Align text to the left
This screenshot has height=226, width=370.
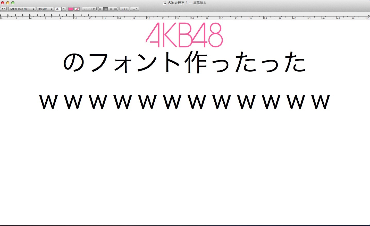coord(101,9)
